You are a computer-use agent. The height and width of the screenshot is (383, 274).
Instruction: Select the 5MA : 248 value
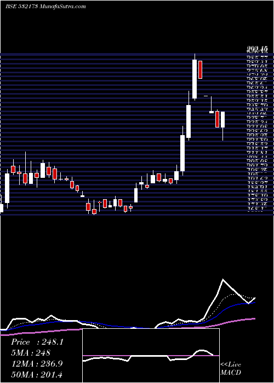tap(31, 353)
